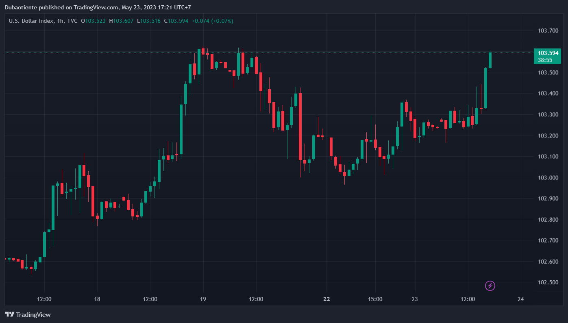
Task: Click the rightmost green candlestick on chart
Action: click(490, 60)
